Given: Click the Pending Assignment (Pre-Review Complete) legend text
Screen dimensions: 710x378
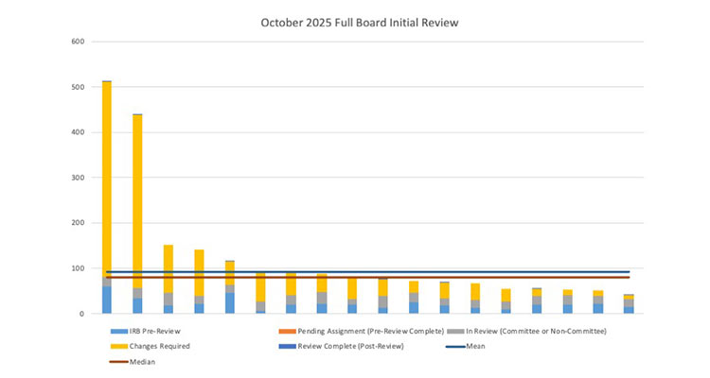Looking at the screenshot, I should pyautogui.click(x=371, y=332).
